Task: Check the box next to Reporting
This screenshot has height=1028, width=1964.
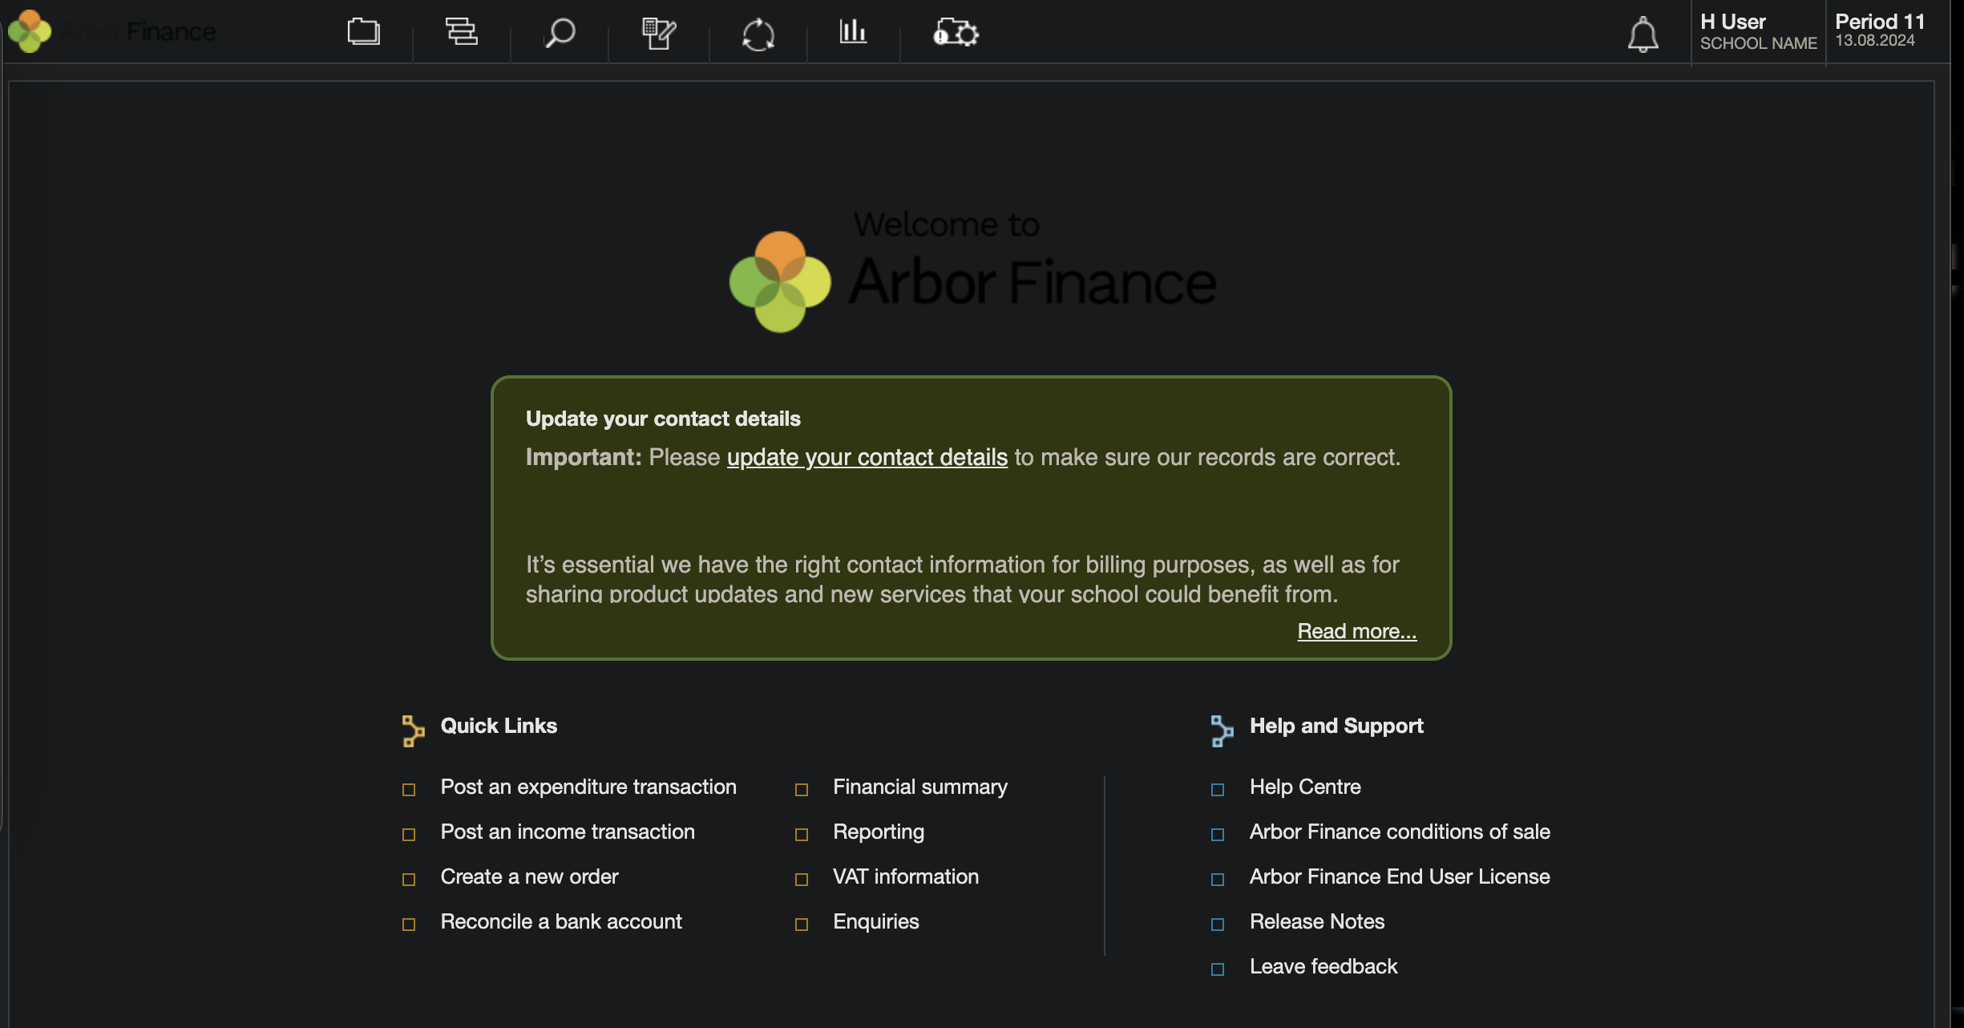Action: click(802, 834)
